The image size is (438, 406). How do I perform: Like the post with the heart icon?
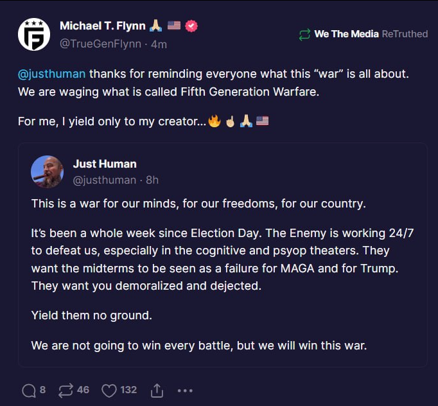coord(110,390)
